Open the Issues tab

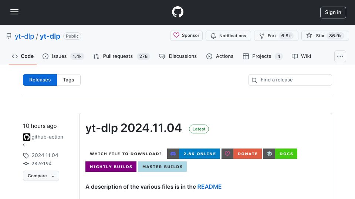(63, 56)
